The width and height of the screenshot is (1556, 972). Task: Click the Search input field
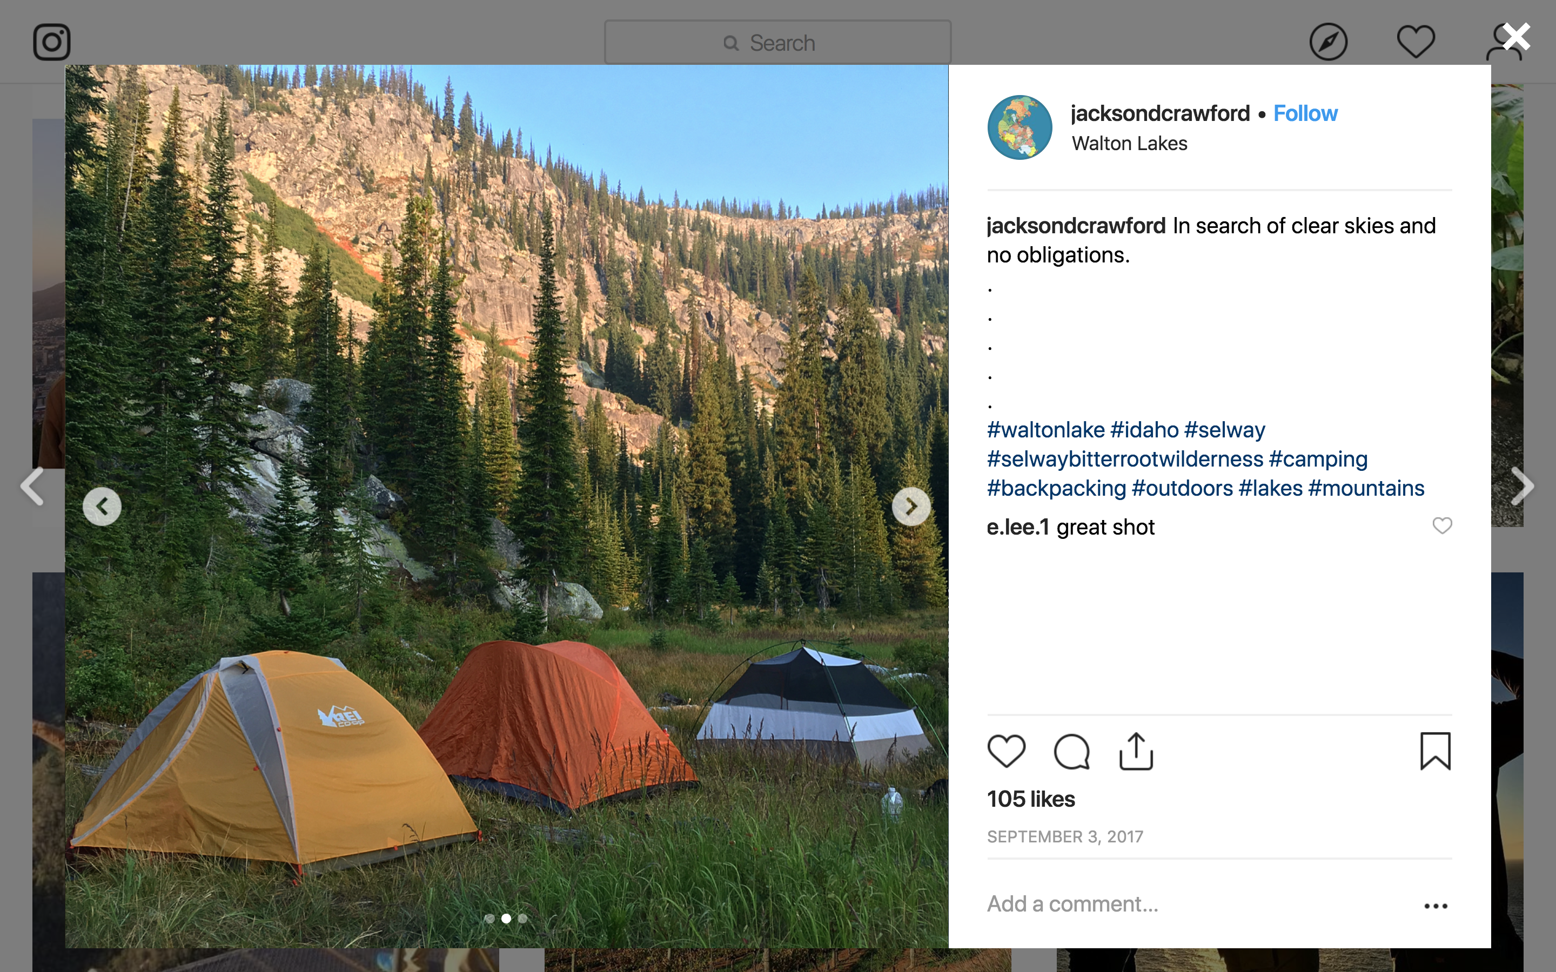coord(777,43)
